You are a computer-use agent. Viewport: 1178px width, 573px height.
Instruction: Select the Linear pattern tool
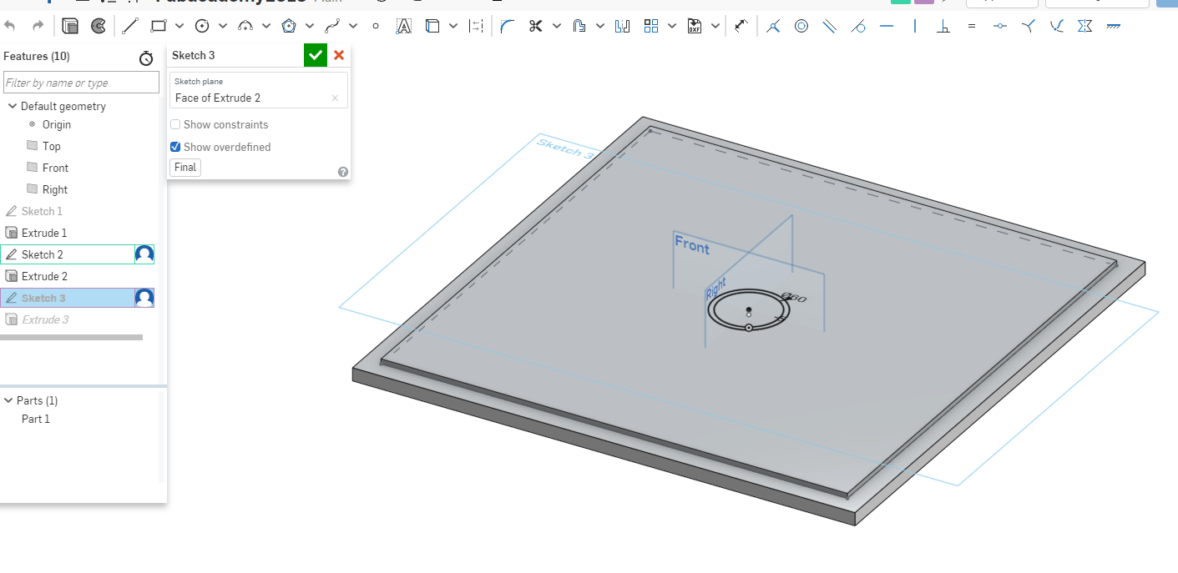tap(651, 26)
